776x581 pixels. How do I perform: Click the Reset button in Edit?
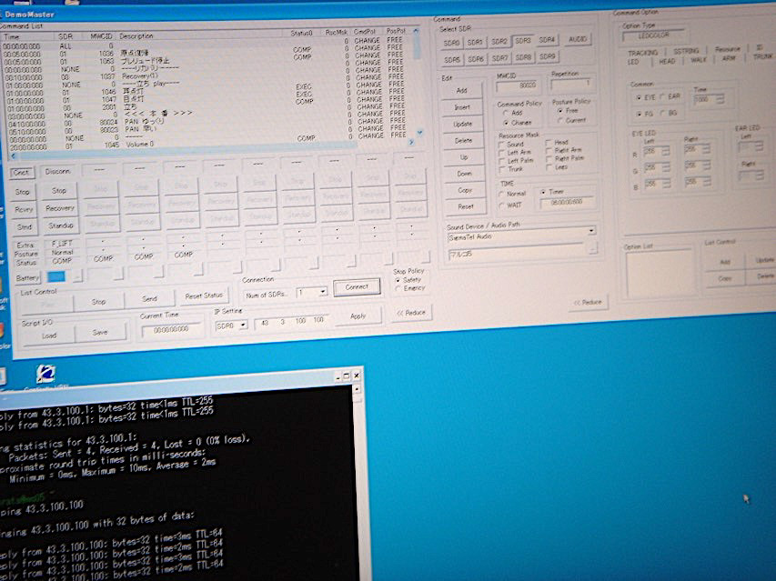coord(465,206)
